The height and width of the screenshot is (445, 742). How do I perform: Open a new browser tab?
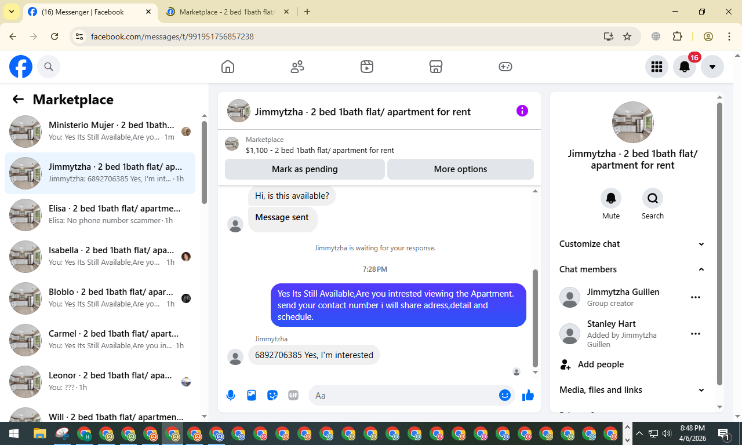tap(307, 12)
